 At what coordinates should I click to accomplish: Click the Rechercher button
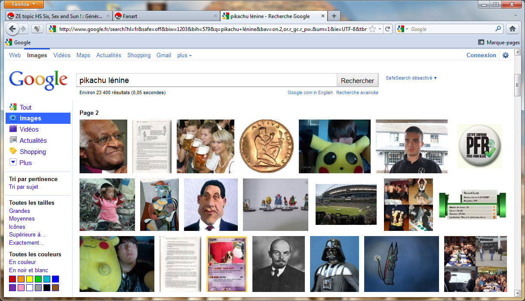point(358,80)
